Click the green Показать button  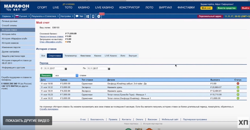pos(46,75)
